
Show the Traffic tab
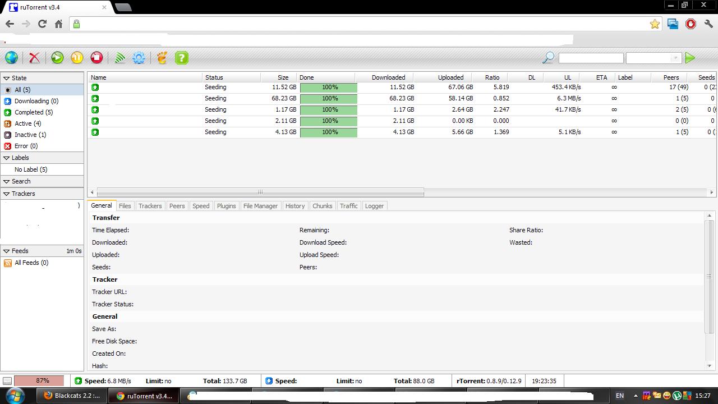(348, 206)
